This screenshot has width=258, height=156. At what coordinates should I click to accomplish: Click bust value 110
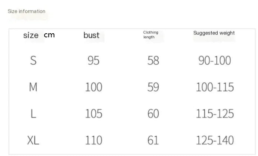pyautogui.click(x=93, y=140)
